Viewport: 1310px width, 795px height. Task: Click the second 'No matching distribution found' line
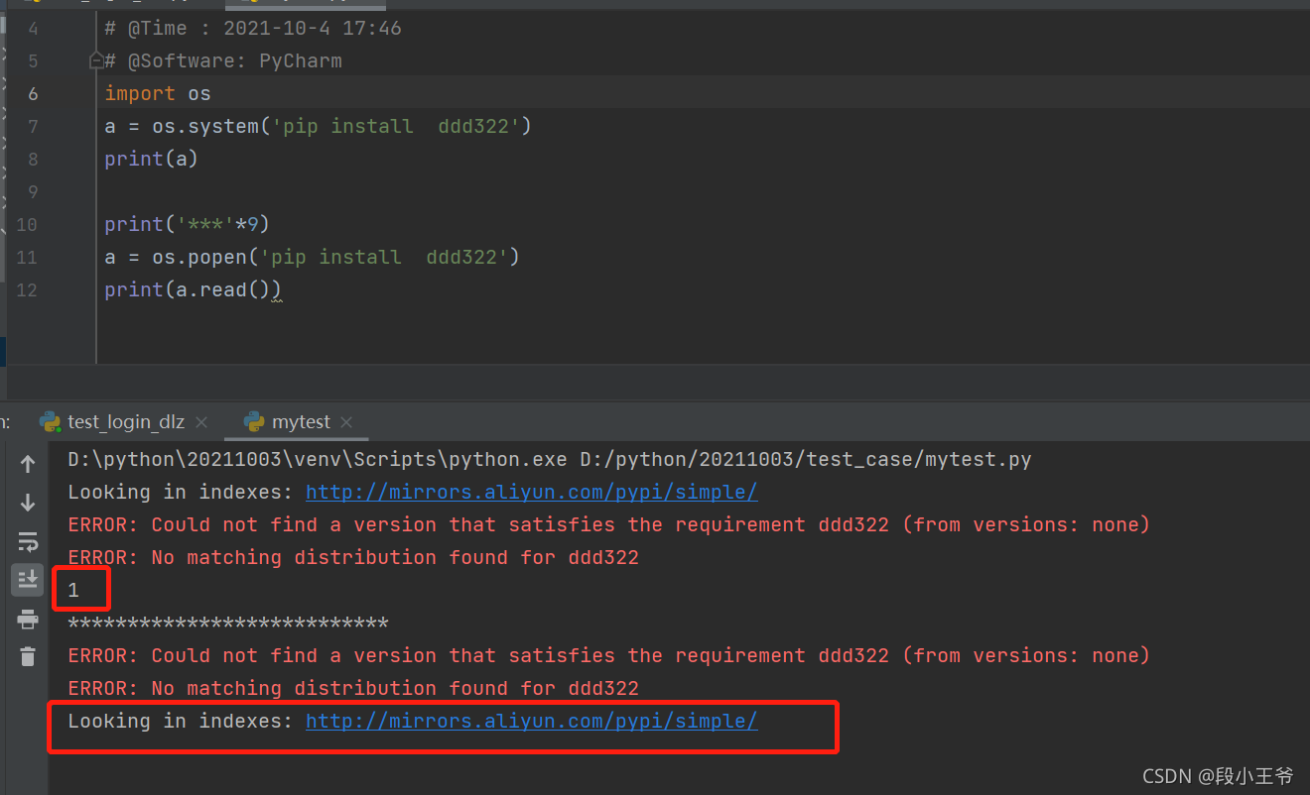[x=353, y=689]
